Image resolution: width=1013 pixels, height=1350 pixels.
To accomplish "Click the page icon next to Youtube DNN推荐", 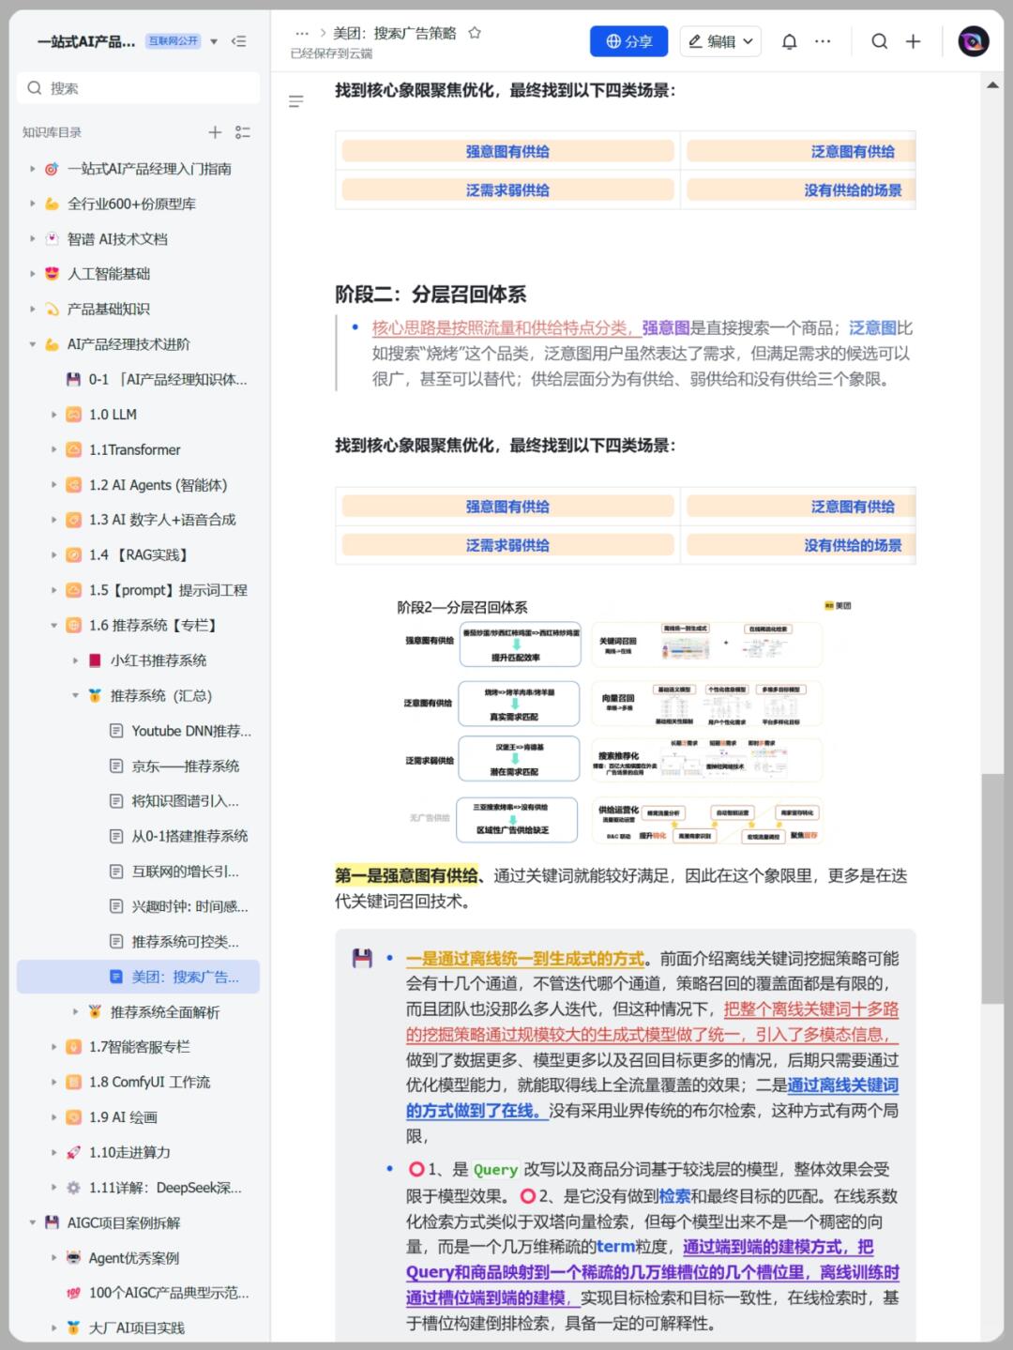I will pos(116,731).
